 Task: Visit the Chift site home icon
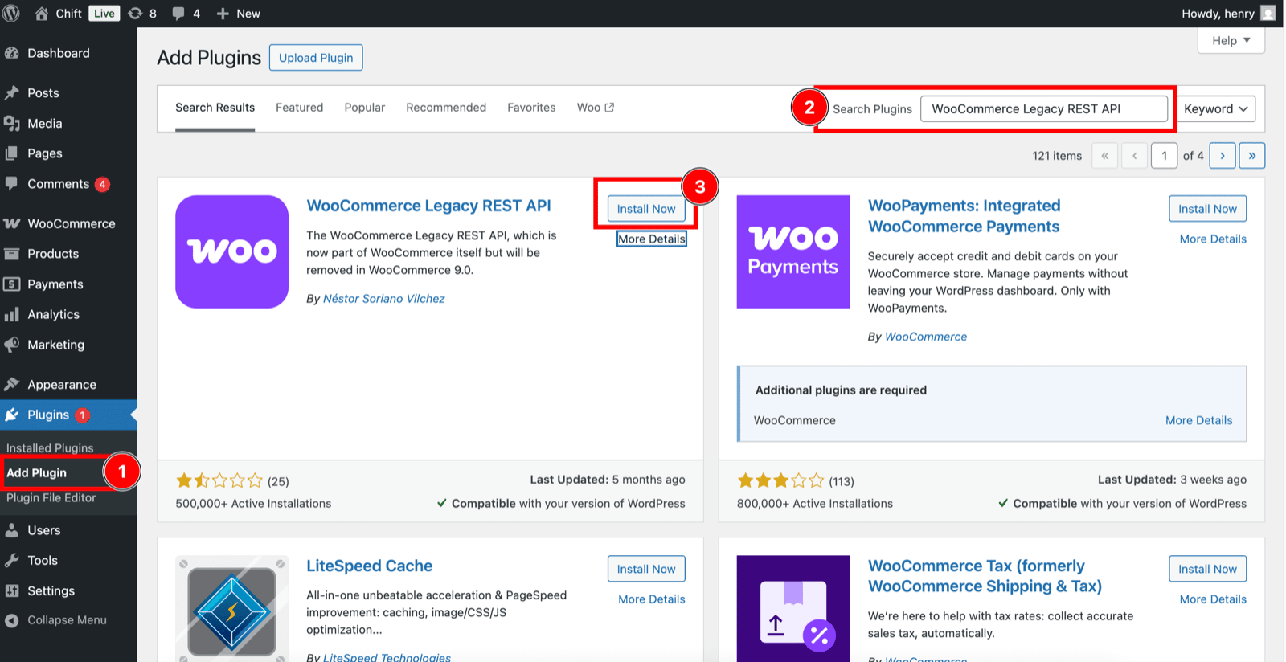tap(42, 14)
